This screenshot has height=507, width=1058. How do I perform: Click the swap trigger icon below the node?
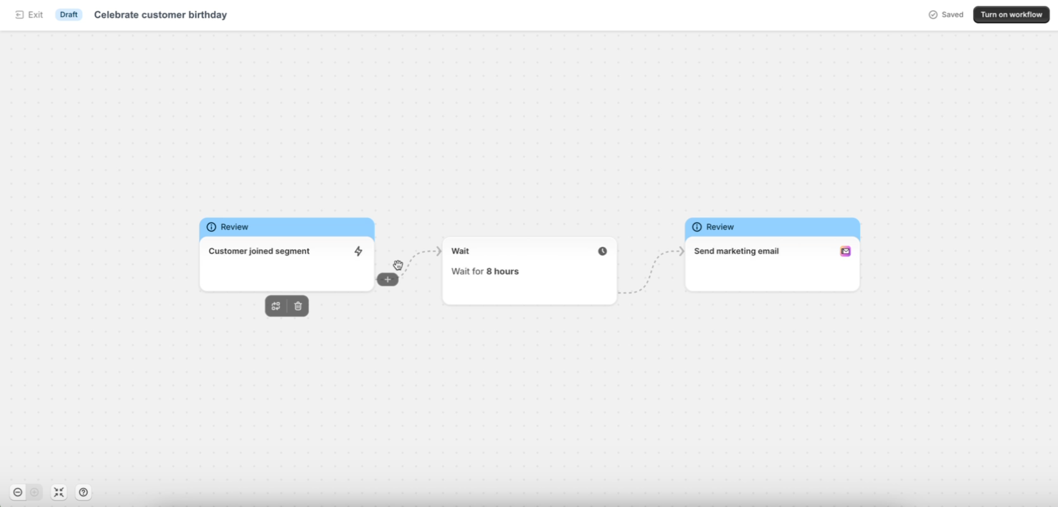[x=276, y=306]
